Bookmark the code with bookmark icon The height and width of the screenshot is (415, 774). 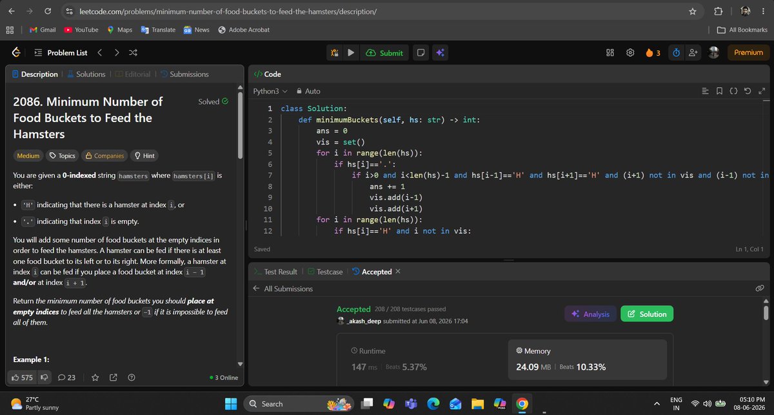[x=719, y=92]
